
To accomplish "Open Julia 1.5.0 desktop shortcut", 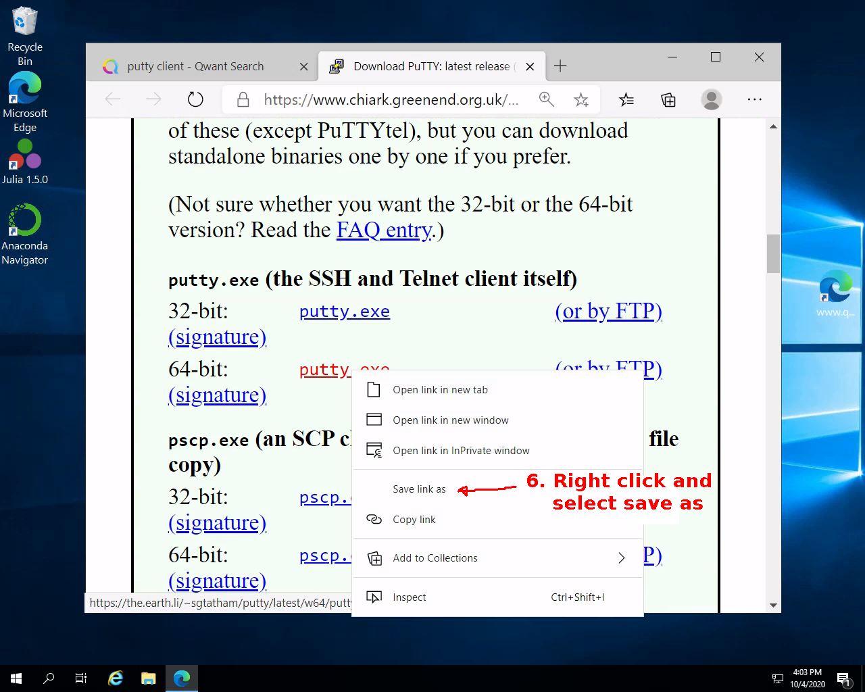I will click(x=25, y=162).
